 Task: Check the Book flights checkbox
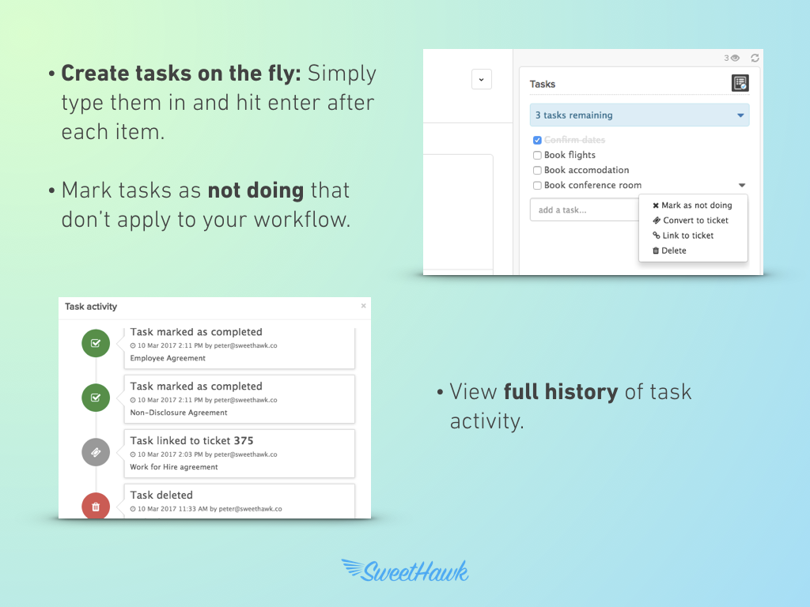(x=537, y=156)
